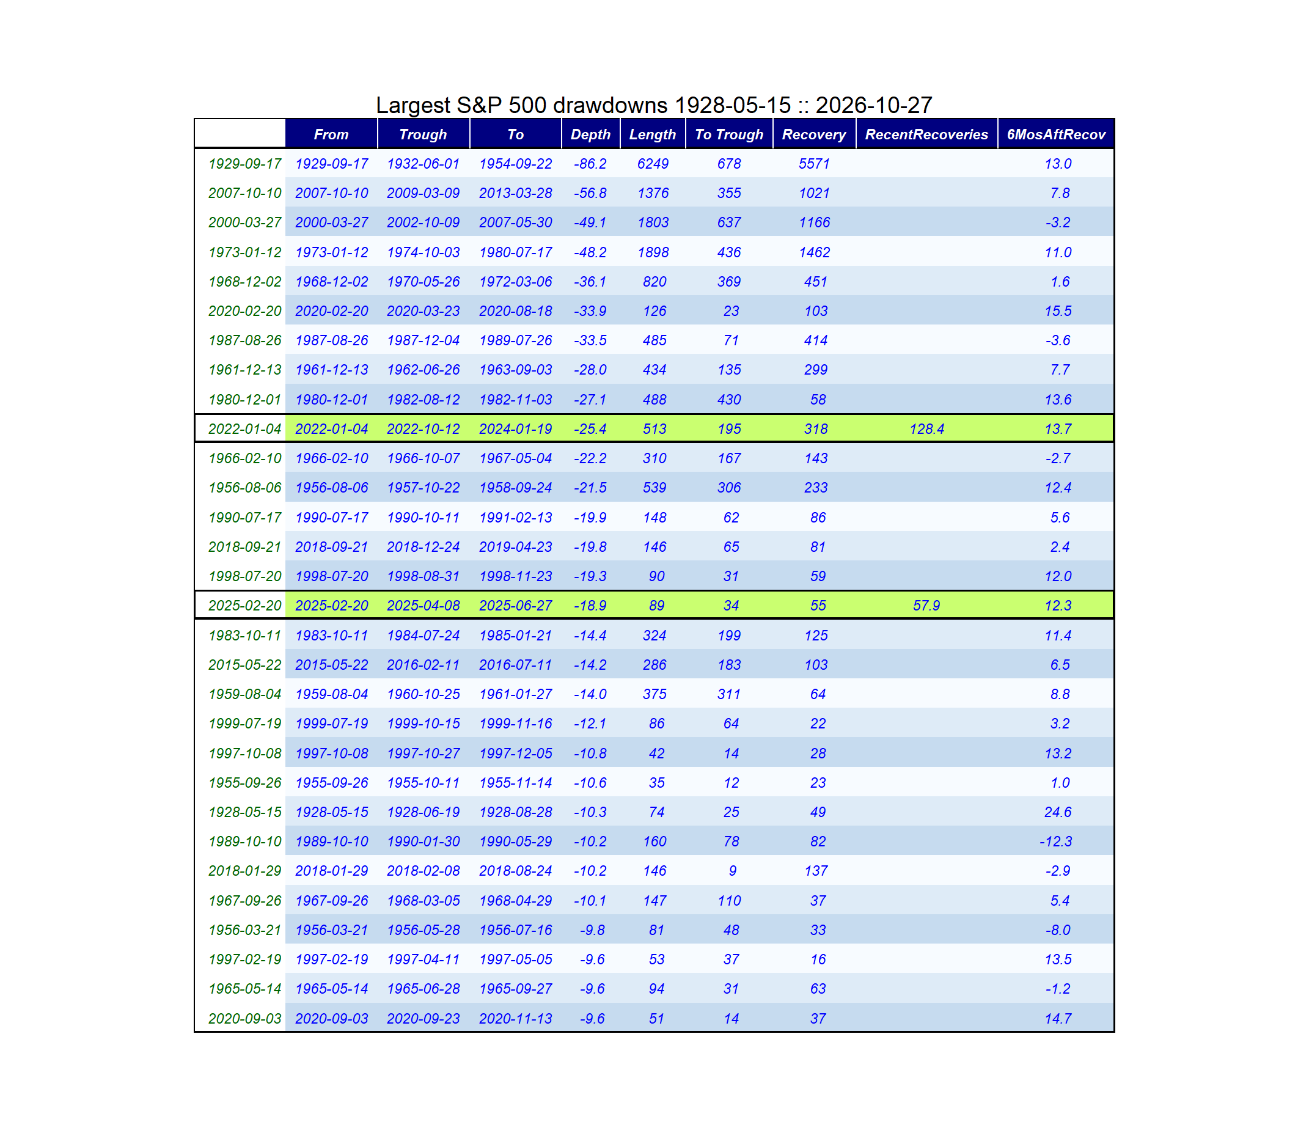The width and height of the screenshot is (1309, 1122).
Task: Click the depth value -56.8
Action: 590,193
